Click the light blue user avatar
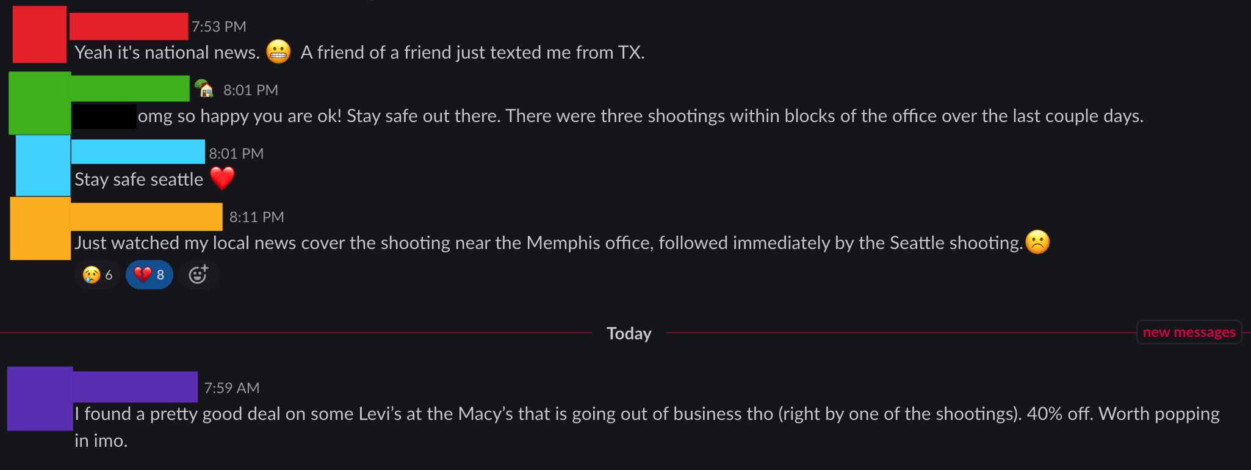 pos(43,165)
